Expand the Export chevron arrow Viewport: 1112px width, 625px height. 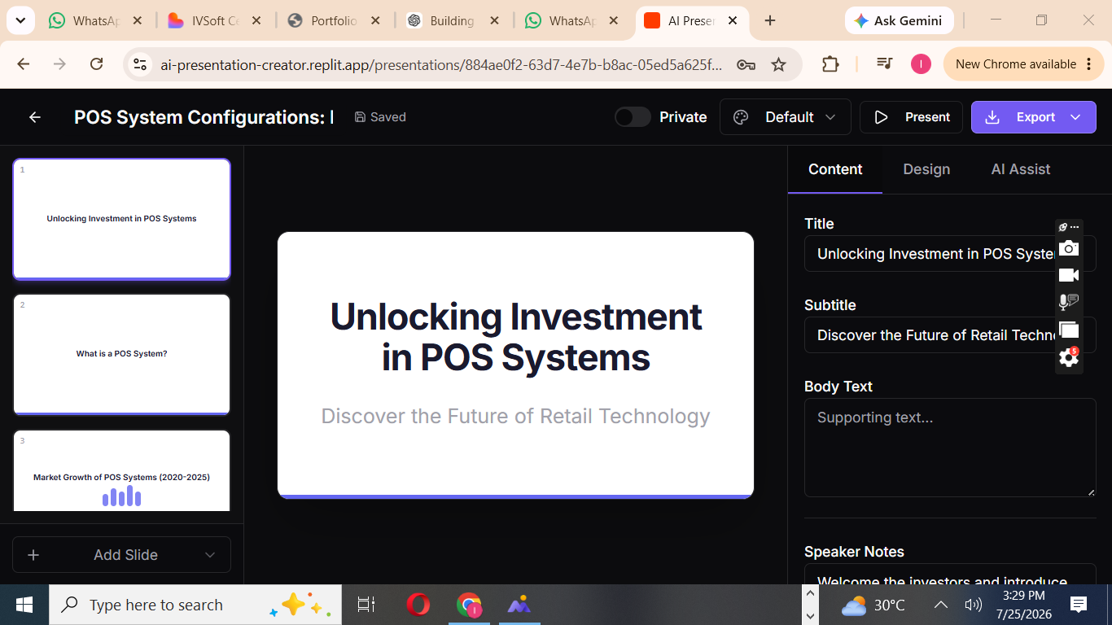click(x=1075, y=117)
